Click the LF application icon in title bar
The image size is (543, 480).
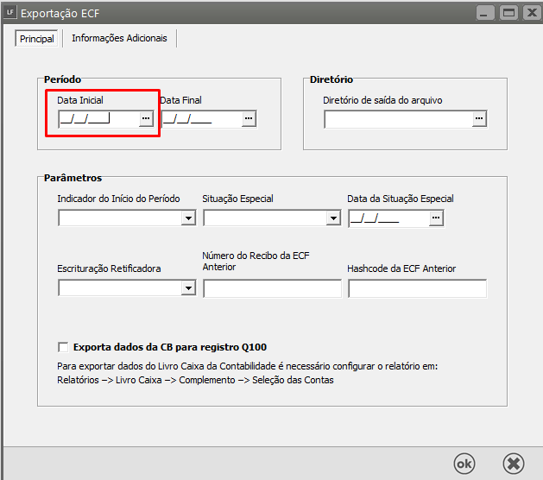[10, 12]
